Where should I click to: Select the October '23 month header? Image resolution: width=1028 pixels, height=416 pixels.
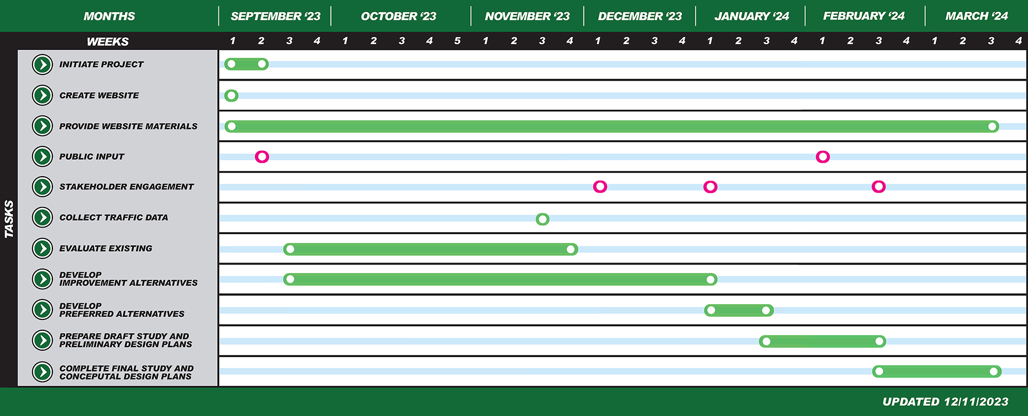[398, 16]
